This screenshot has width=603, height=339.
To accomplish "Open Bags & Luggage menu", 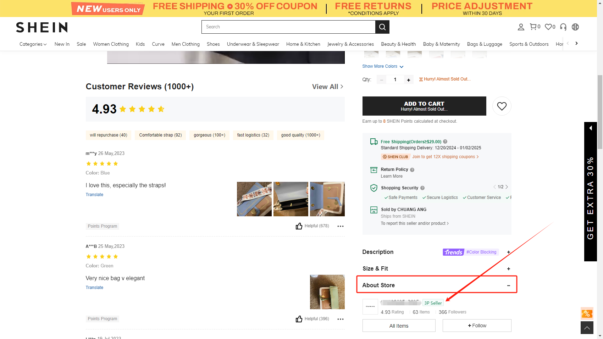I will coord(485,44).
